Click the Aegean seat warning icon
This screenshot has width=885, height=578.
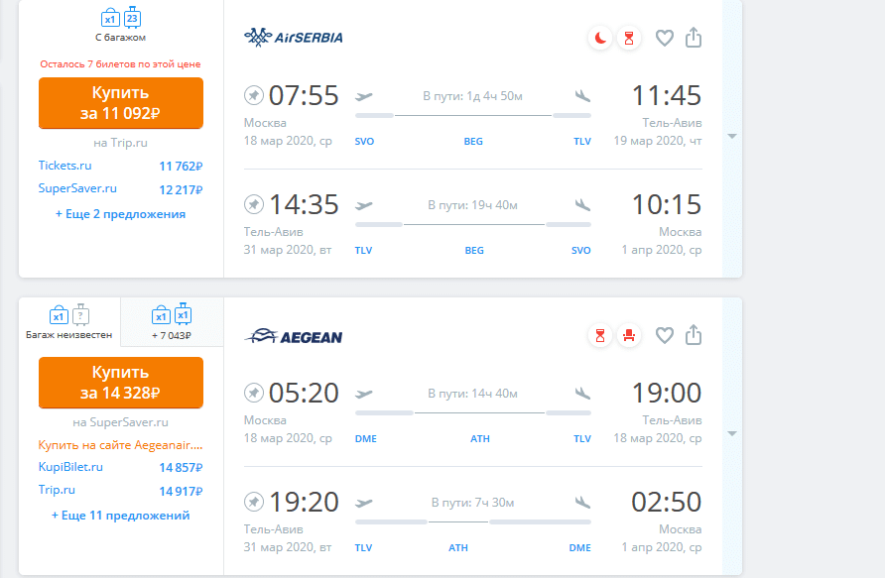(629, 336)
